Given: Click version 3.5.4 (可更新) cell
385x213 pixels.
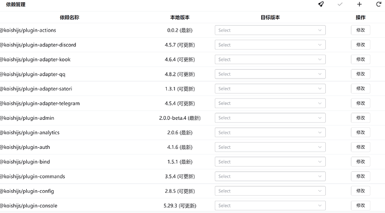Looking at the screenshot, I should (x=180, y=176).
